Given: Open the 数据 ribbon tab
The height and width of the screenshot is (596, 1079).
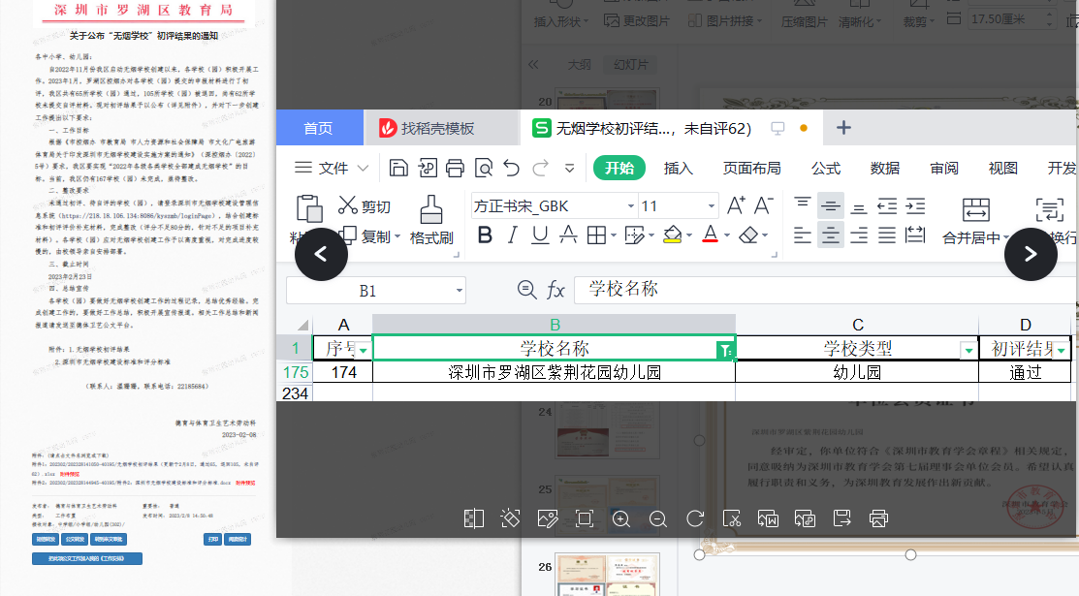Looking at the screenshot, I should pyautogui.click(x=884, y=168).
